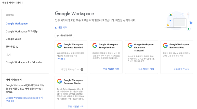
Task: Click Google logo on Business Standard card
Action: pos(60,45)
